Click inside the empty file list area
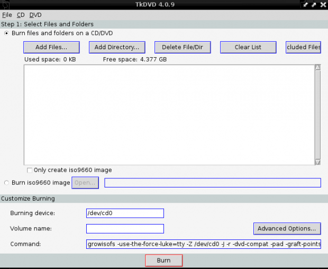This screenshot has height=269, width=328. pos(169,115)
